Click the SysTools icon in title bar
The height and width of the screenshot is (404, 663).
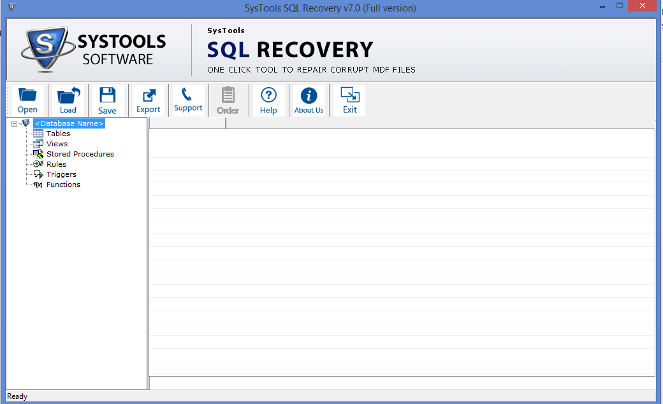(11, 7)
